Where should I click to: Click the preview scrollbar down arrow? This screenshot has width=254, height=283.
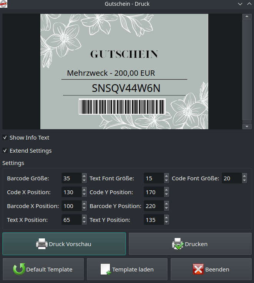(x=247, y=127)
